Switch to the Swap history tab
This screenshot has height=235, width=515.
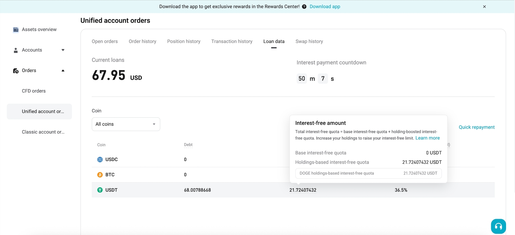click(x=309, y=42)
